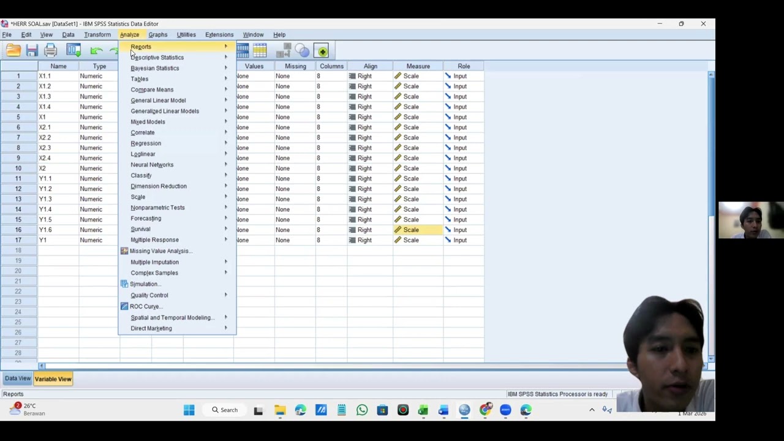The image size is (784, 441).
Task: Select the overlapping circles toolbar icon
Action: pyautogui.click(x=302, y=51)
